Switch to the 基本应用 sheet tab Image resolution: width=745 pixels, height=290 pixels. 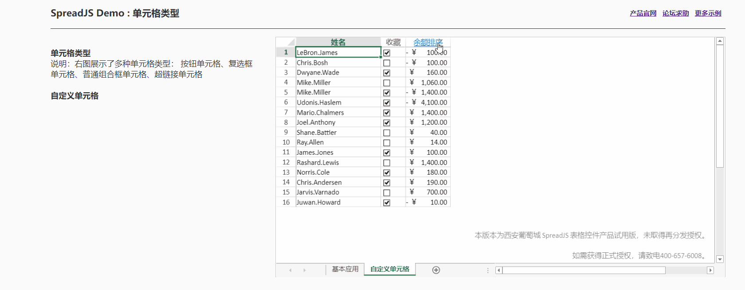(345, 269)
